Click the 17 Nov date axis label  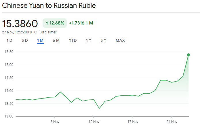[133, 122]
